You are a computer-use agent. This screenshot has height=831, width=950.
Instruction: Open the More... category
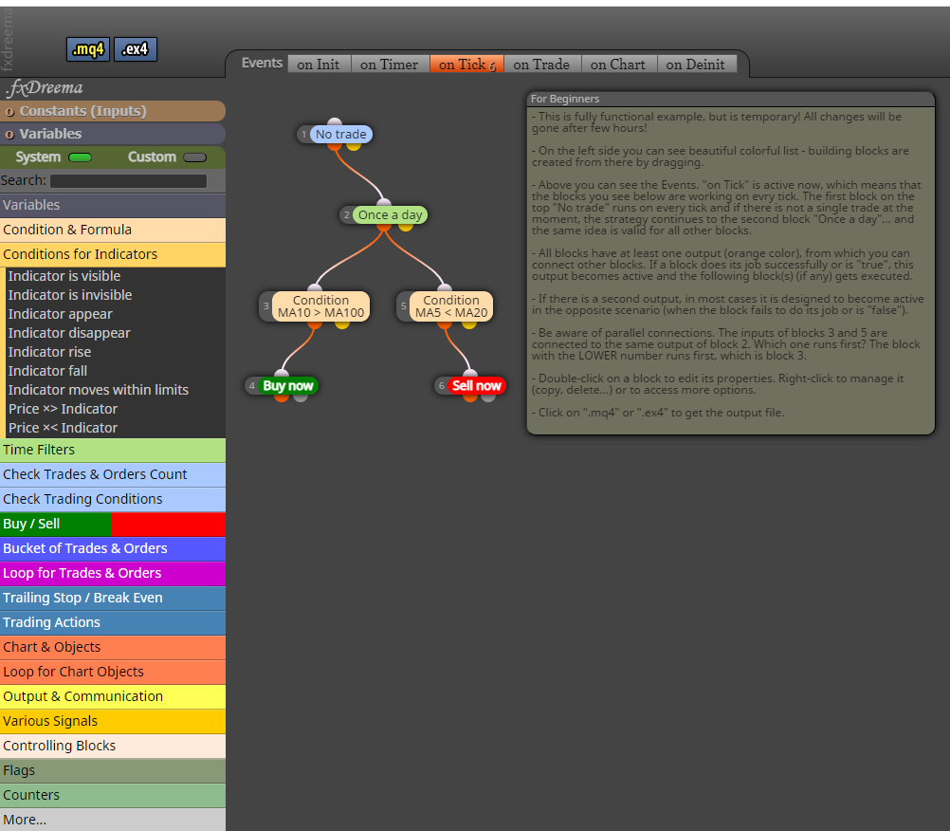[113, 820]
